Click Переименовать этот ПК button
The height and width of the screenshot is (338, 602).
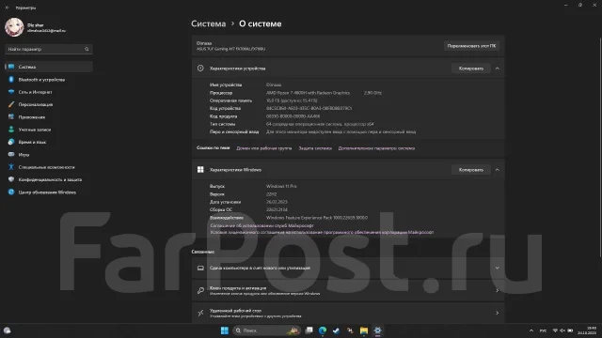click(x=471, y=46)
